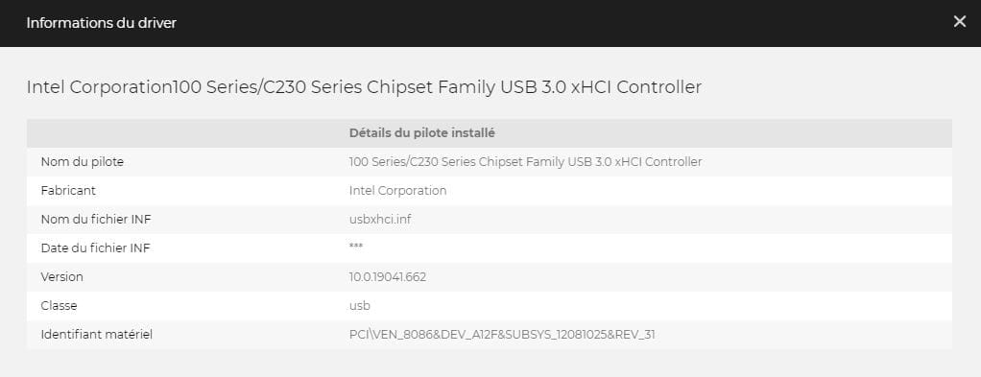
Task: Click the *** date value
Action: point(356,247)
